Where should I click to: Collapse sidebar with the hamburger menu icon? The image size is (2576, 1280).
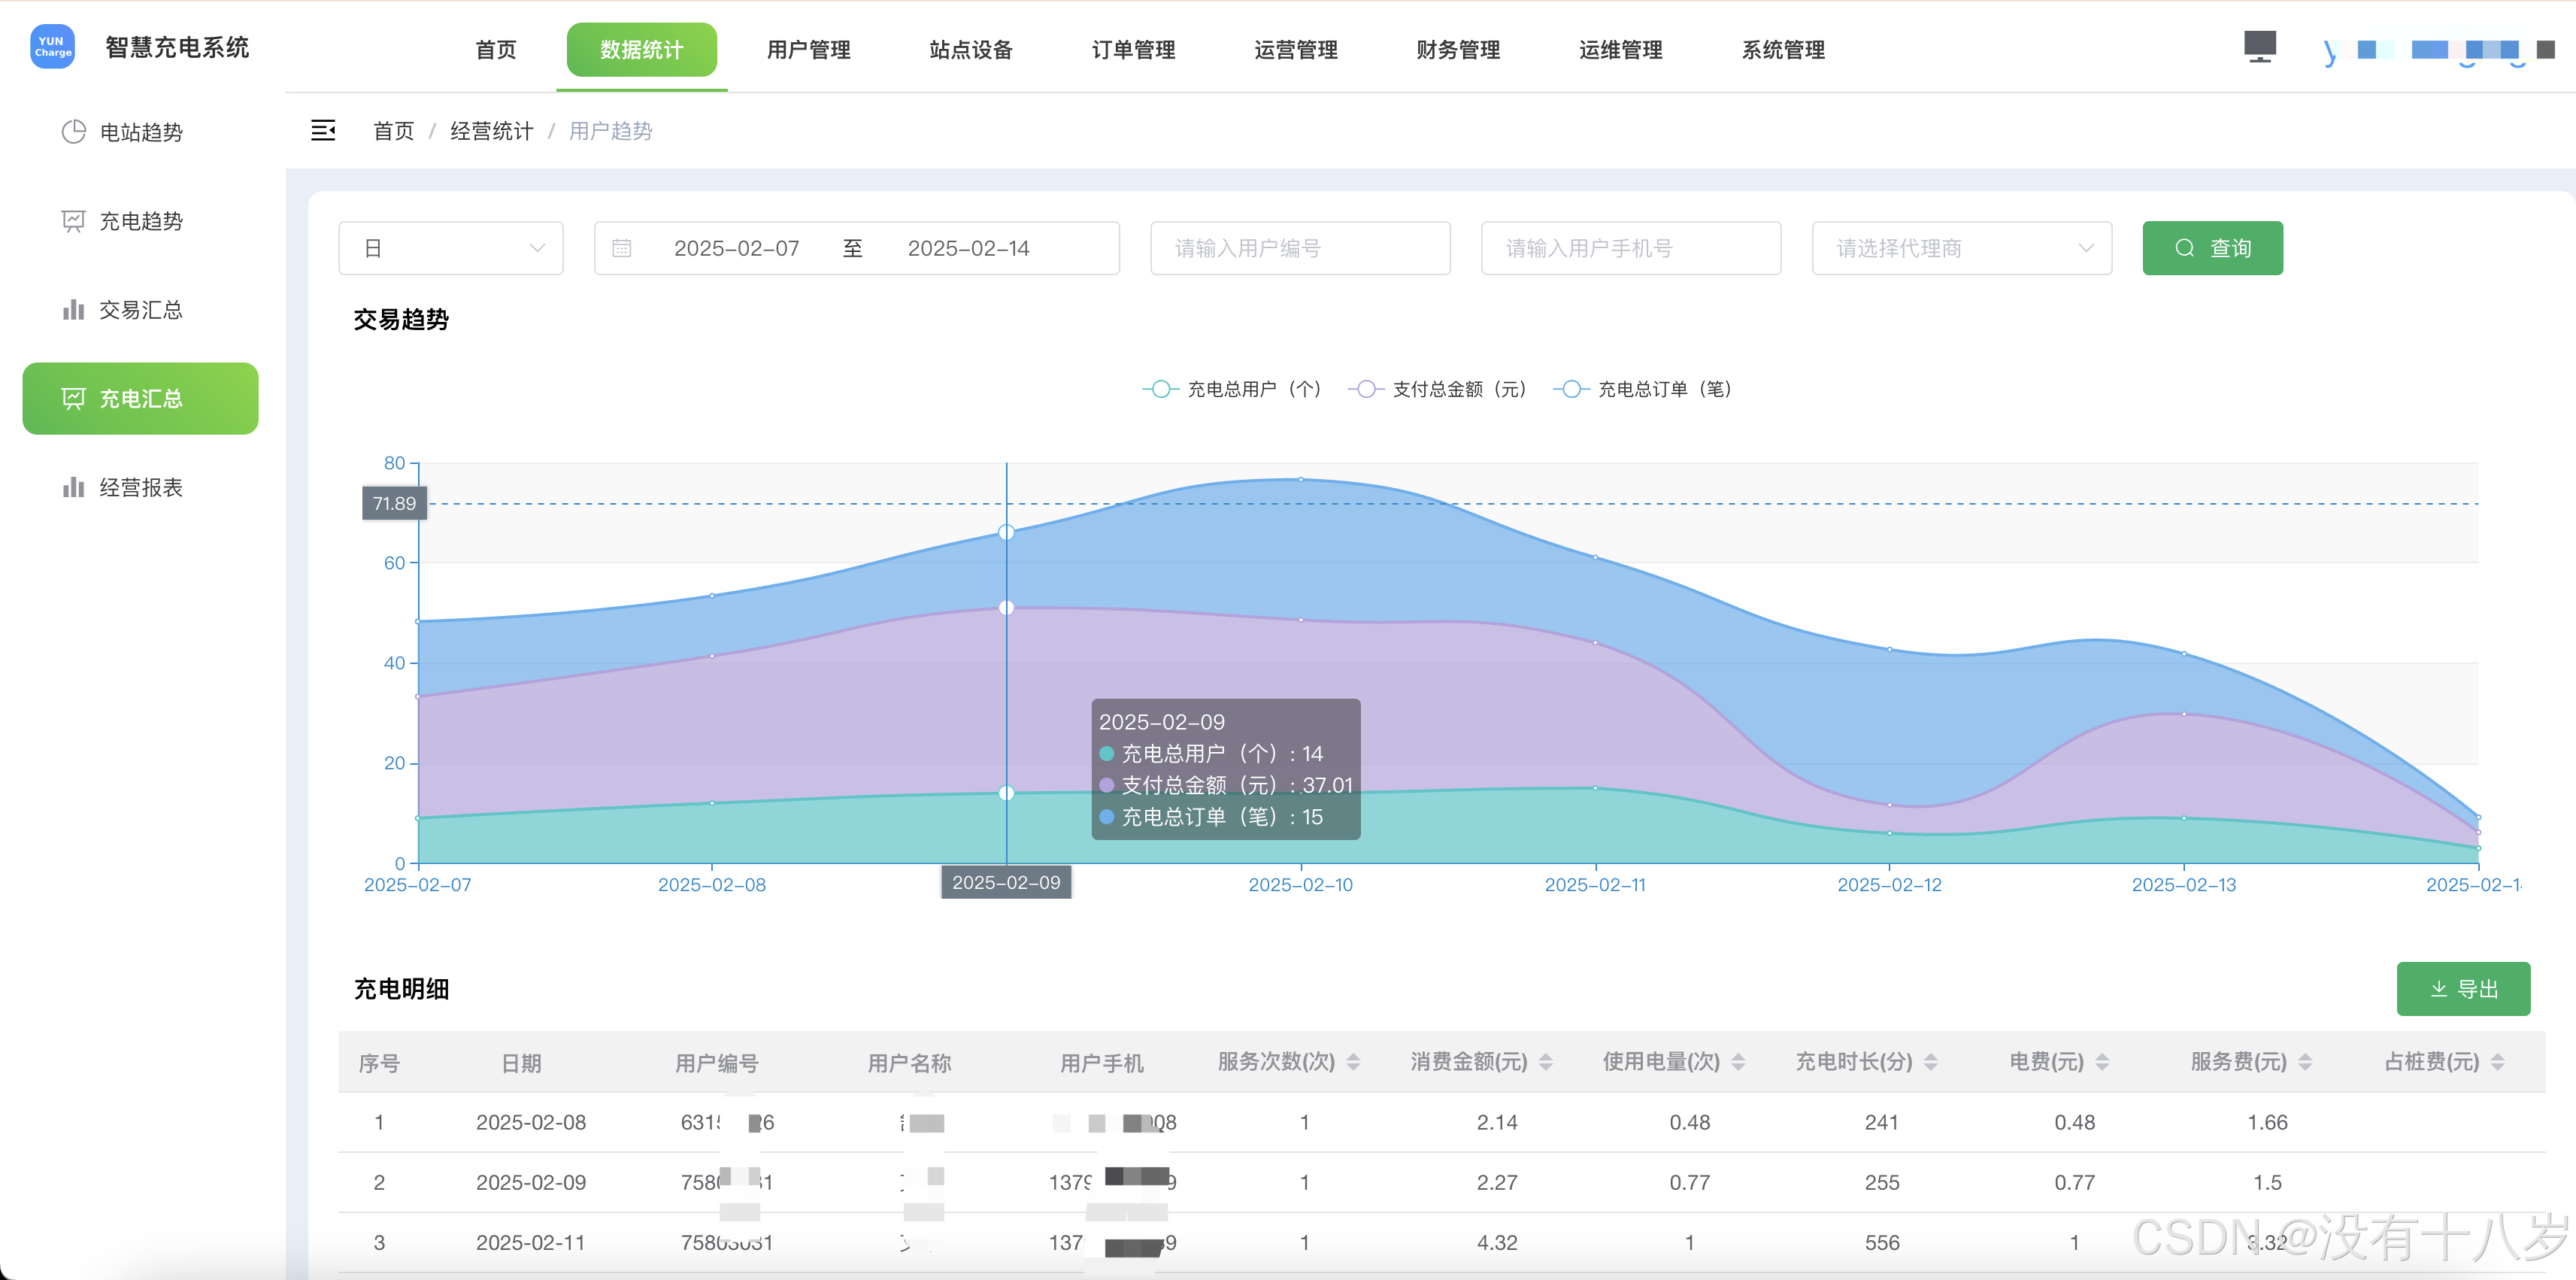pos(323,131)
